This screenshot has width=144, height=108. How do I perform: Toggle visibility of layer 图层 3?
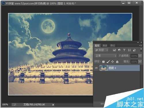coord(96,68)
